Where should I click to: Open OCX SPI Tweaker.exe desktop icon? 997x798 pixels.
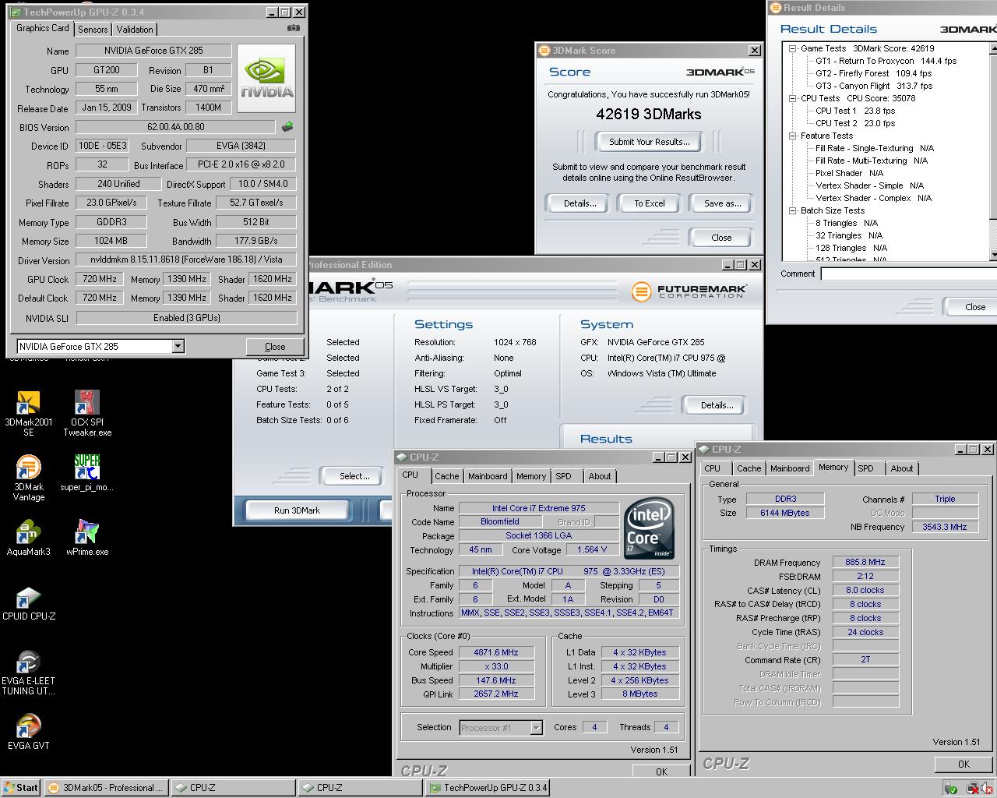coord(87,413)
